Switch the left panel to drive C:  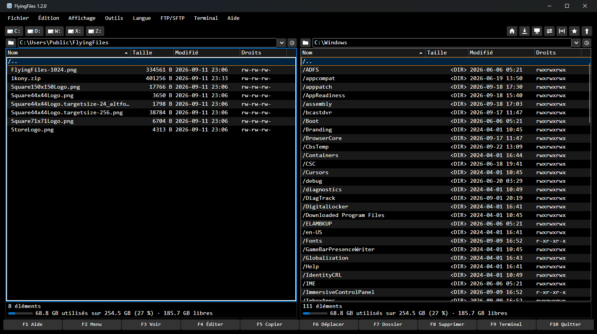pos(14,31)
